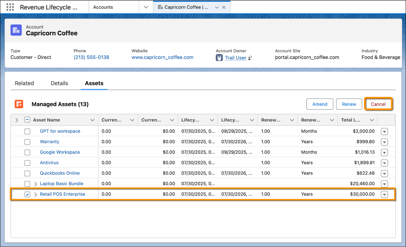Screen dimensions: 406x247
Task: Click the Managed Assets orange icon
Action: click(x=19, y=104)
